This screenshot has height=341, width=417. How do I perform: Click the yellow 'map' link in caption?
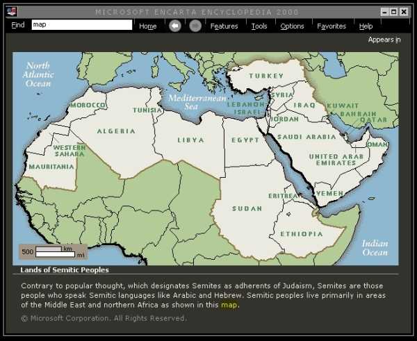pos(229,305)
